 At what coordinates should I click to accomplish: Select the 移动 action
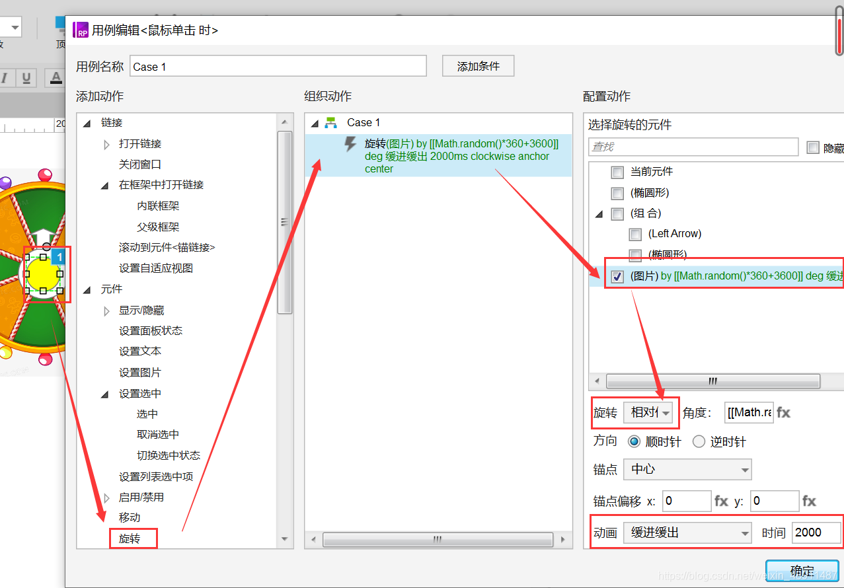click(x=130, y=518)
